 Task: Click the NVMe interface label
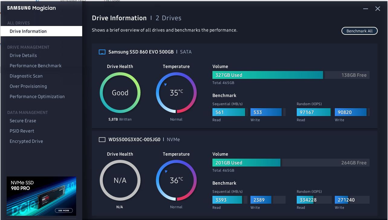[173, 139]
